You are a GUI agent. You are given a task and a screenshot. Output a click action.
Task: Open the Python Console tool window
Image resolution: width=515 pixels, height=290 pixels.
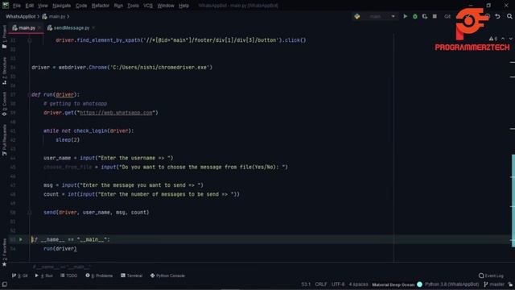[x=167, y=275]
